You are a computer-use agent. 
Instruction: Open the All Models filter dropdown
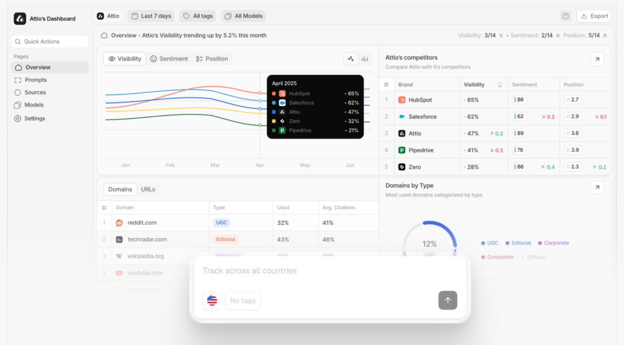click(x=244, y=16)
